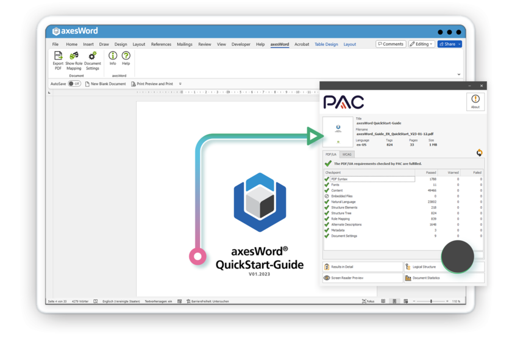
Task: Click the 110 % zoom level
Action: tap(456, 301)
